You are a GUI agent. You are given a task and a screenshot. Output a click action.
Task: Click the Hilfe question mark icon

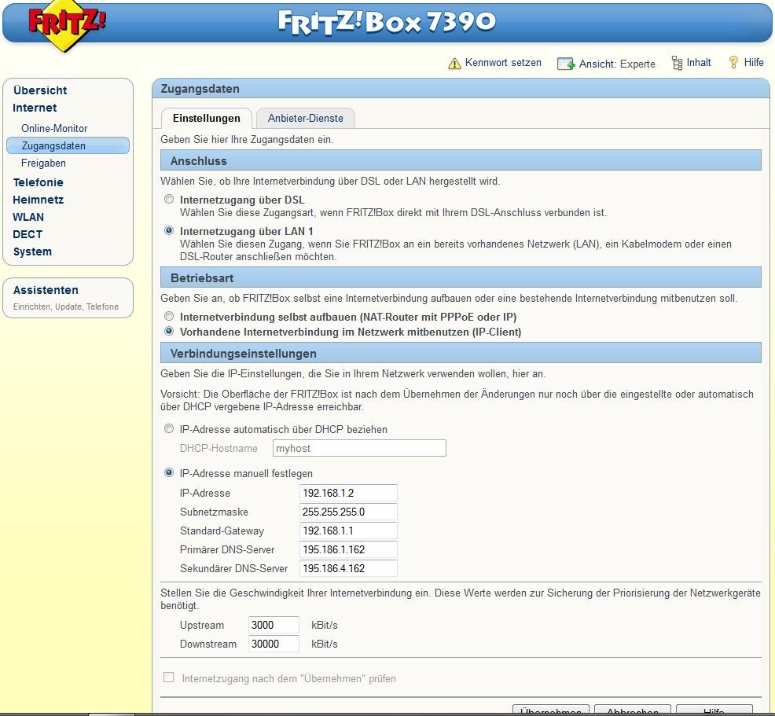pos(734,63)
